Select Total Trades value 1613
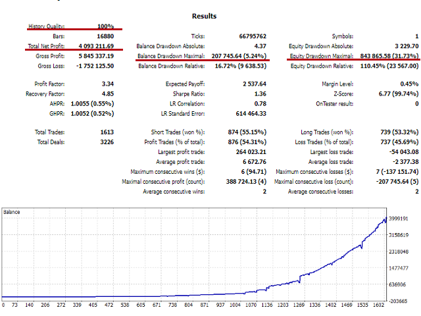The height and width of the screenshot is (316, 421). tap(107, 132)
